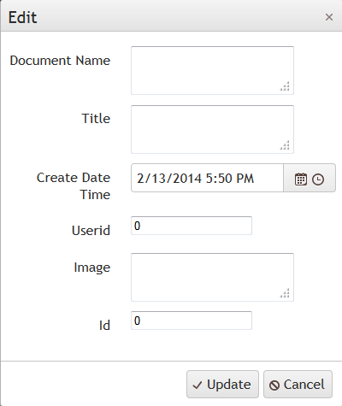Focus the Document Name text area
Image resolution: width=342 pixels, height=406 pixels.
coord(212,70)
